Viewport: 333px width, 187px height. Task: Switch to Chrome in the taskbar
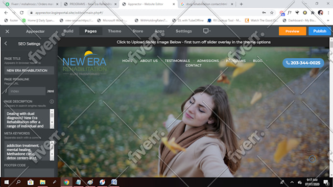67,182
